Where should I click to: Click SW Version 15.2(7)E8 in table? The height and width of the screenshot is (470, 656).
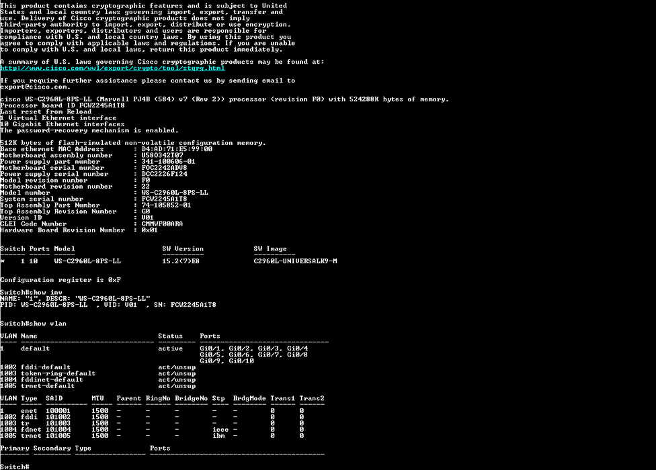click(180, 261)
